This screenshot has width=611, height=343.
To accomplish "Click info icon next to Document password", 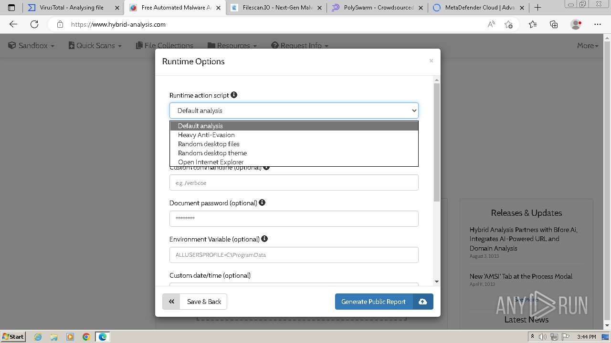I will (x=262, y=202).
